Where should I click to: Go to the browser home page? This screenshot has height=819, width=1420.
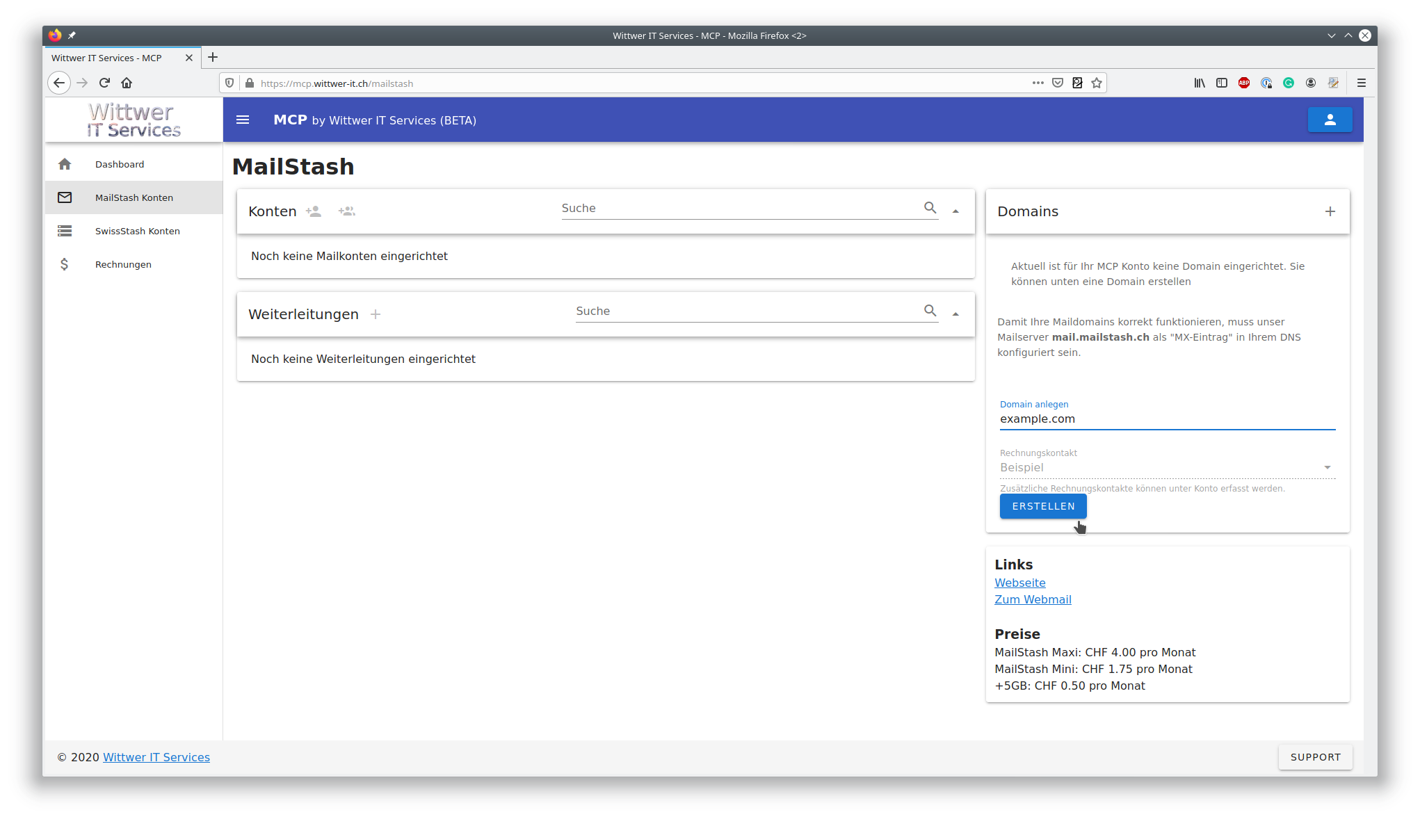click(127, 83)
